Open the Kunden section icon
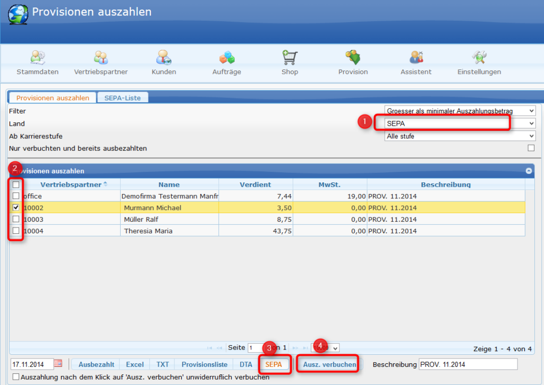The height and width of the screenshot is (385, 544). [x=164, y=58]
